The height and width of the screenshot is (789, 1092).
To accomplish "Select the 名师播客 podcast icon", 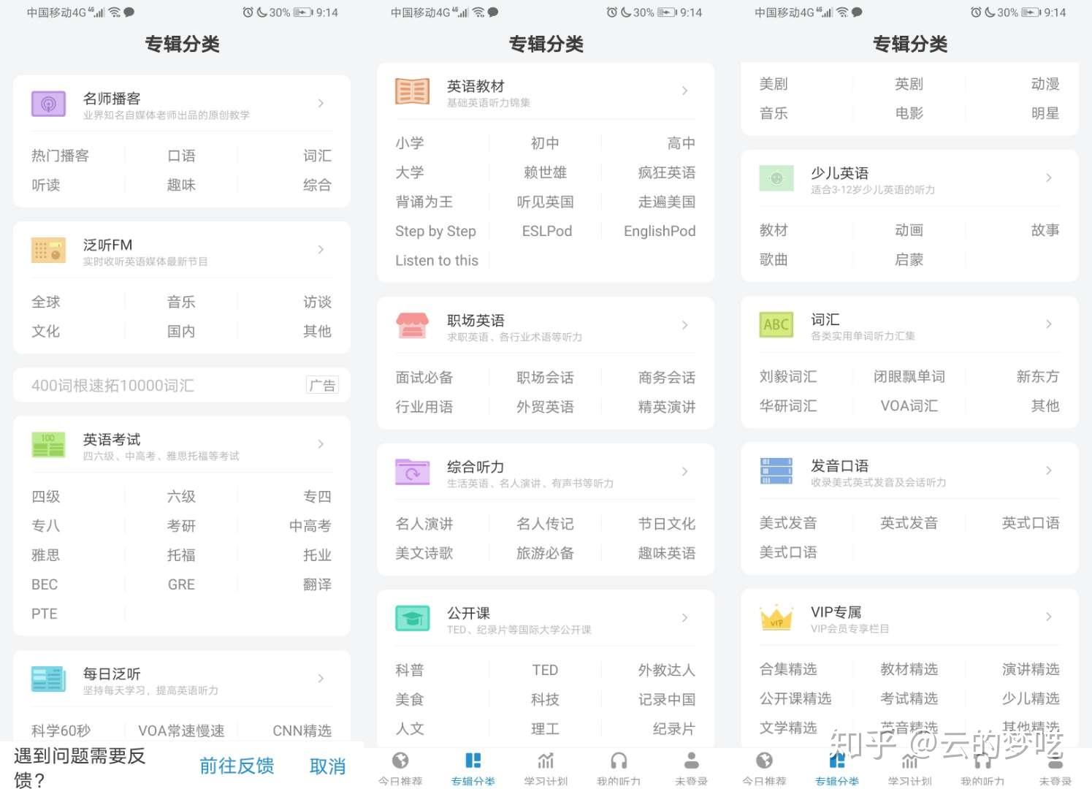I will point(47,103).
